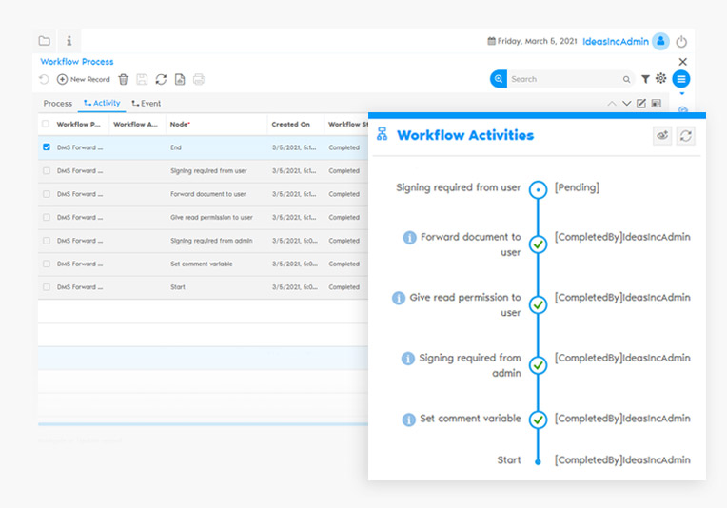Check the Set comment variable row checkbox
The width and height of the screenshot is (727, 508).
pos(47,264)
